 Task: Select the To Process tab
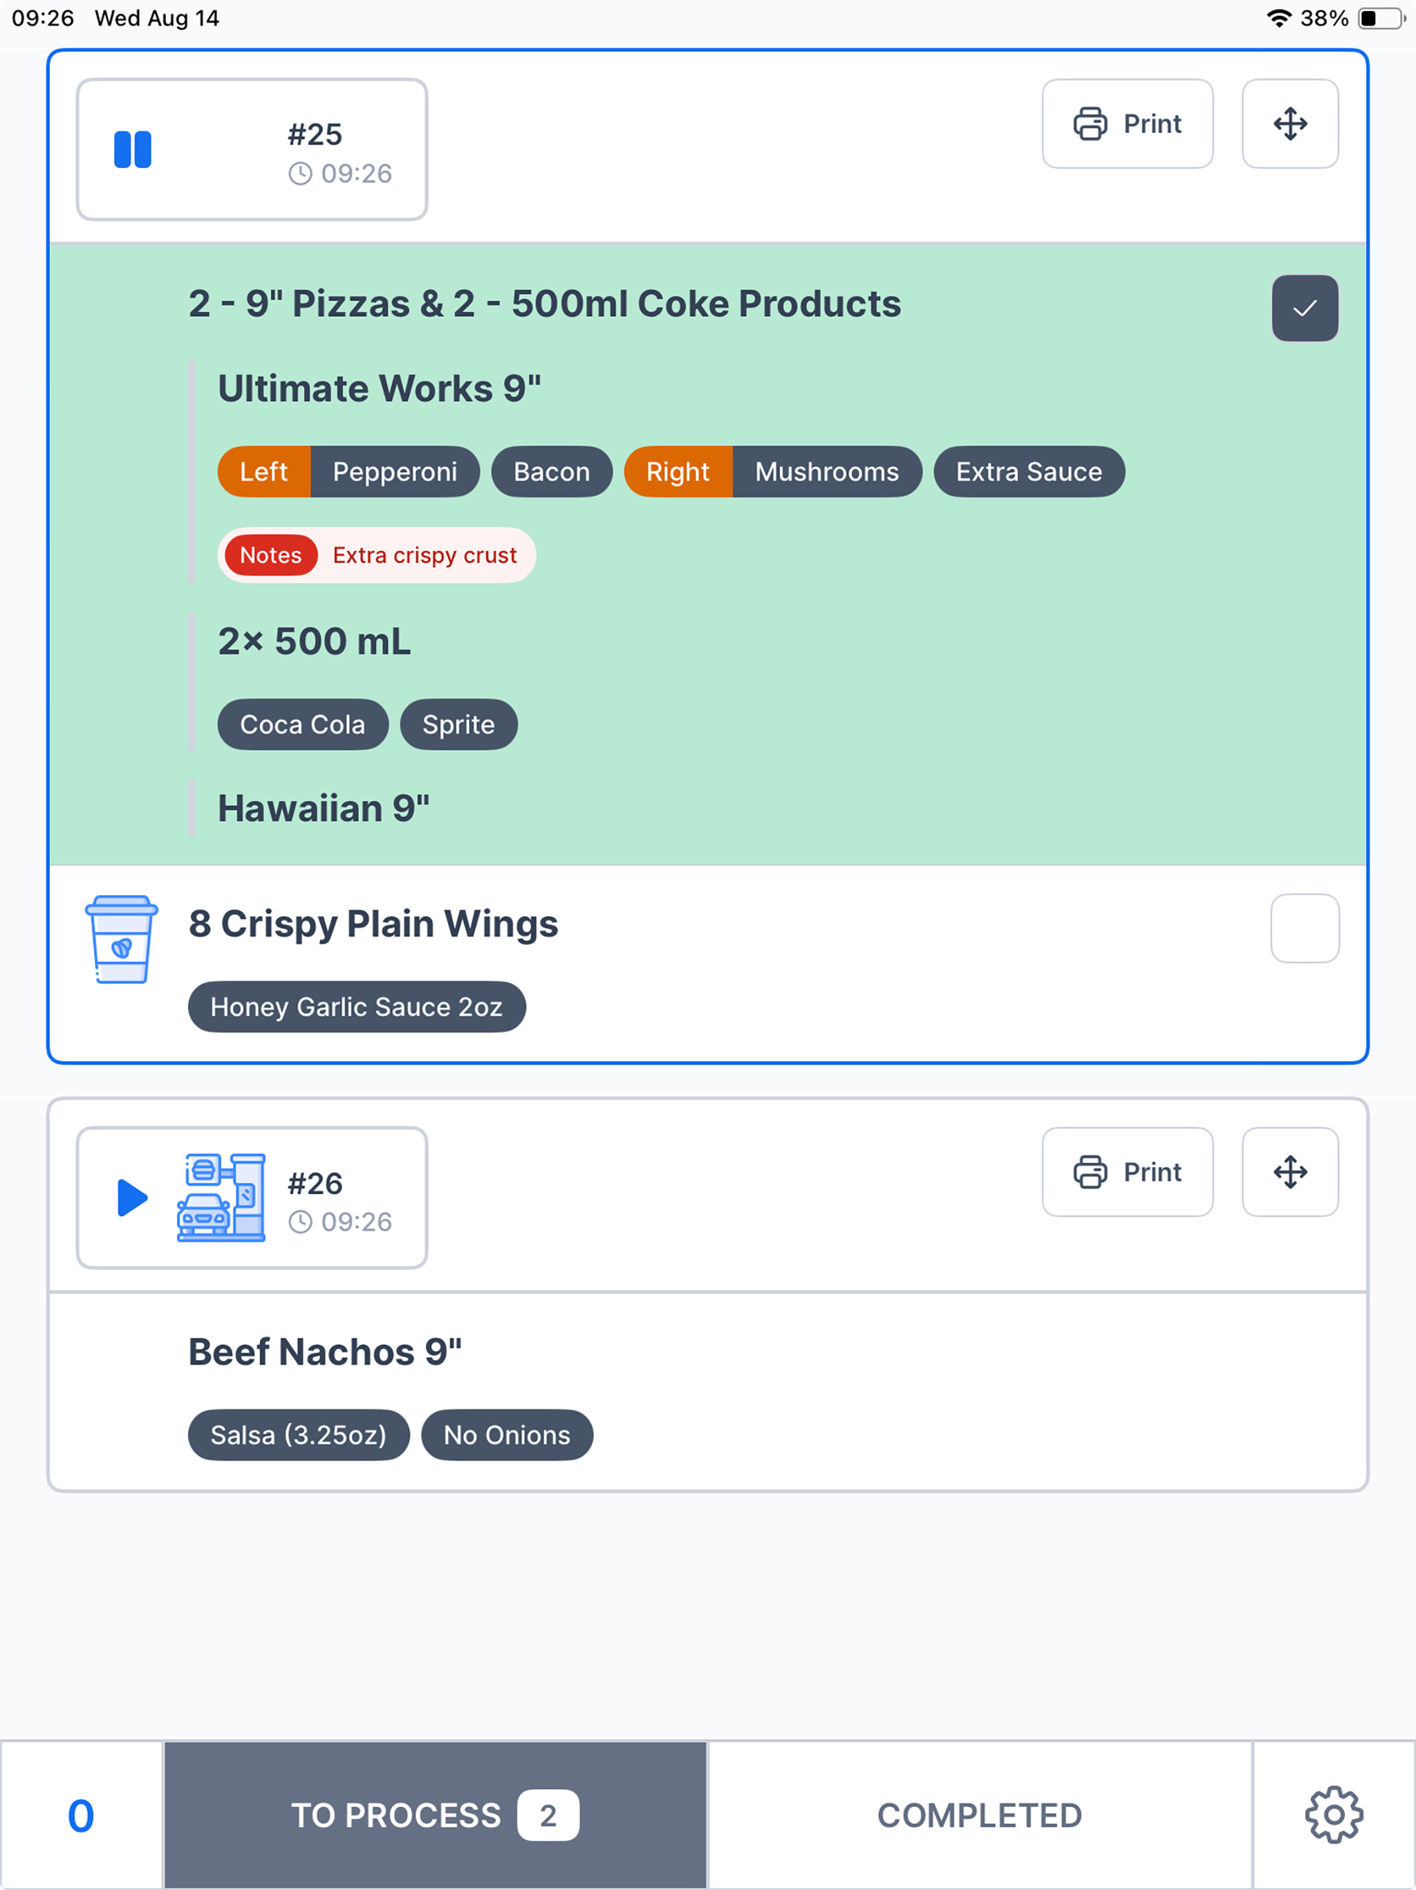click(x=435, y=1815)
